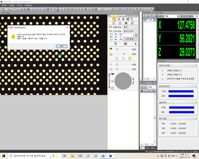The image size is (199, 159).
Task: Open the 에지 선택 방법 dropdown
Action: click(x=130, y=31)
